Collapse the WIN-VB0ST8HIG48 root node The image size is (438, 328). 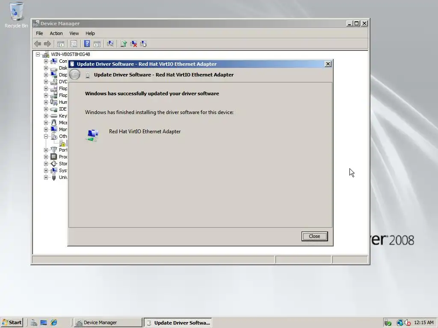38,54
